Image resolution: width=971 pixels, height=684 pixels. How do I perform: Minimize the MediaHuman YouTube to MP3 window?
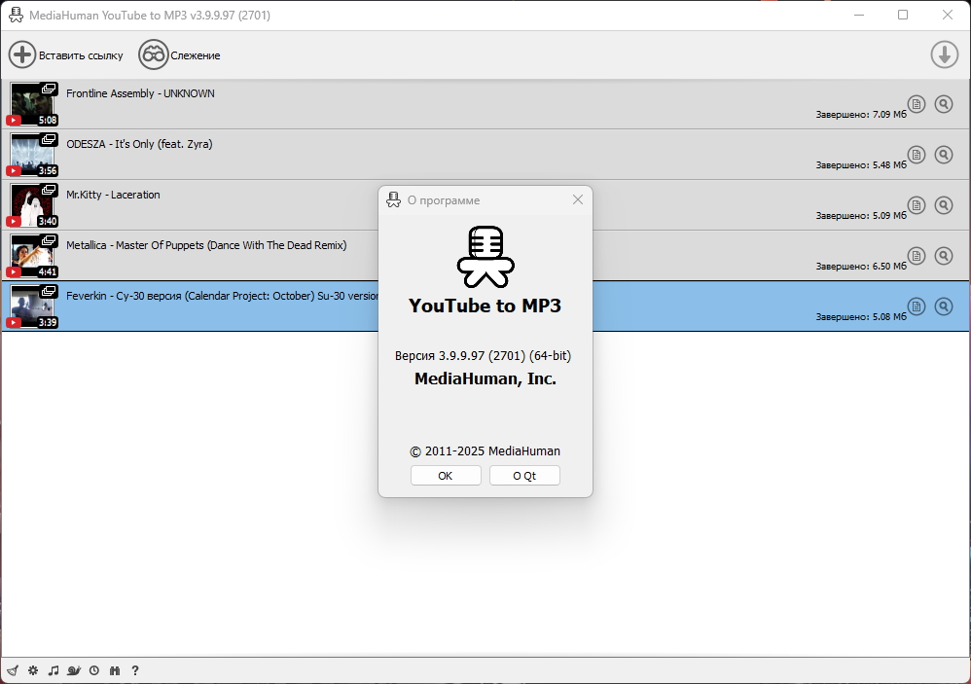point(859,15)
